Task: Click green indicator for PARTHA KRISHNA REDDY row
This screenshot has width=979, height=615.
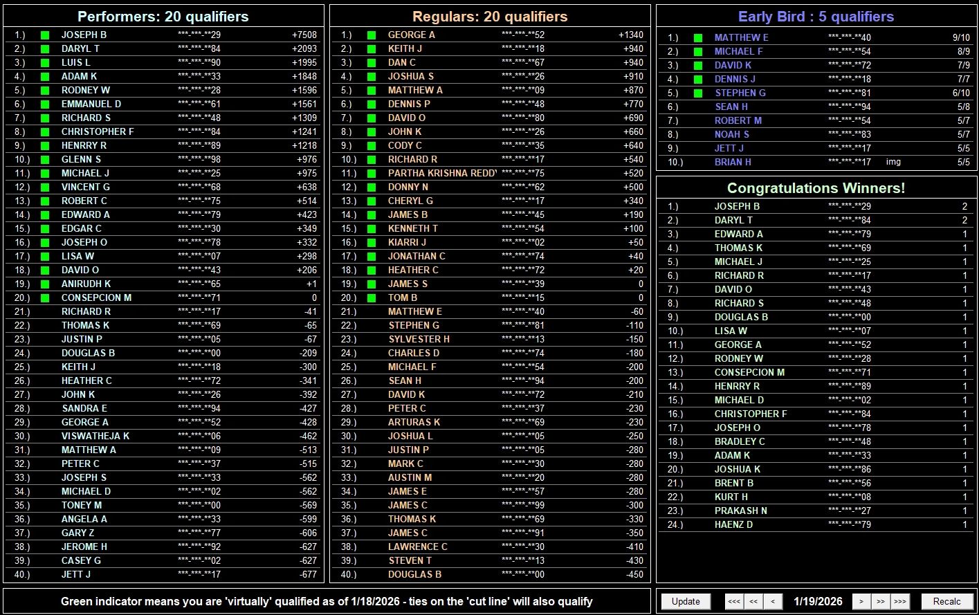Action: point(372,173)
